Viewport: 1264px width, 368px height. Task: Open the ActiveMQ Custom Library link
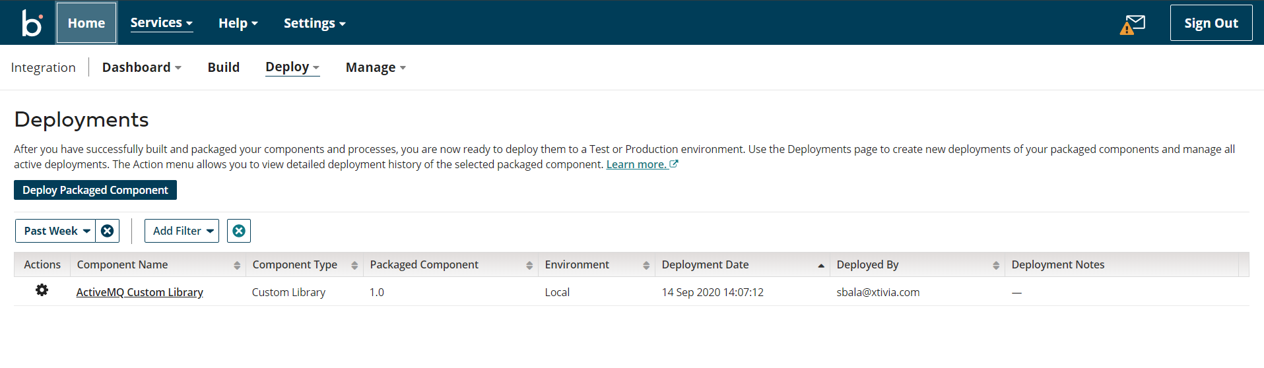click(x=139, y=292)
